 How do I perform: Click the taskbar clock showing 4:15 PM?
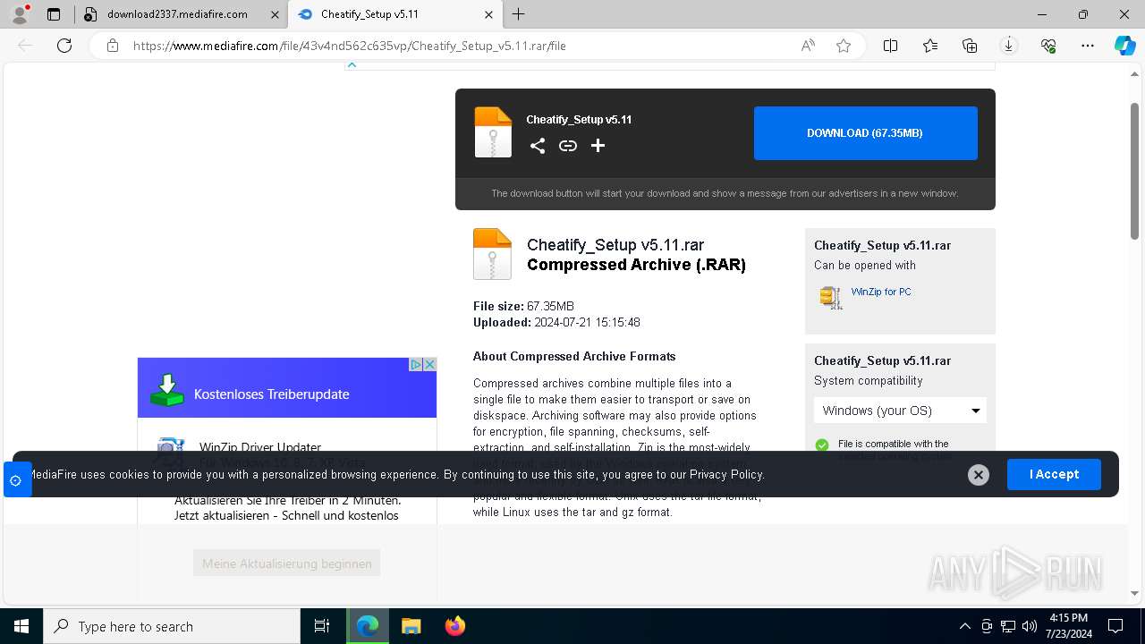point(1068,626)
